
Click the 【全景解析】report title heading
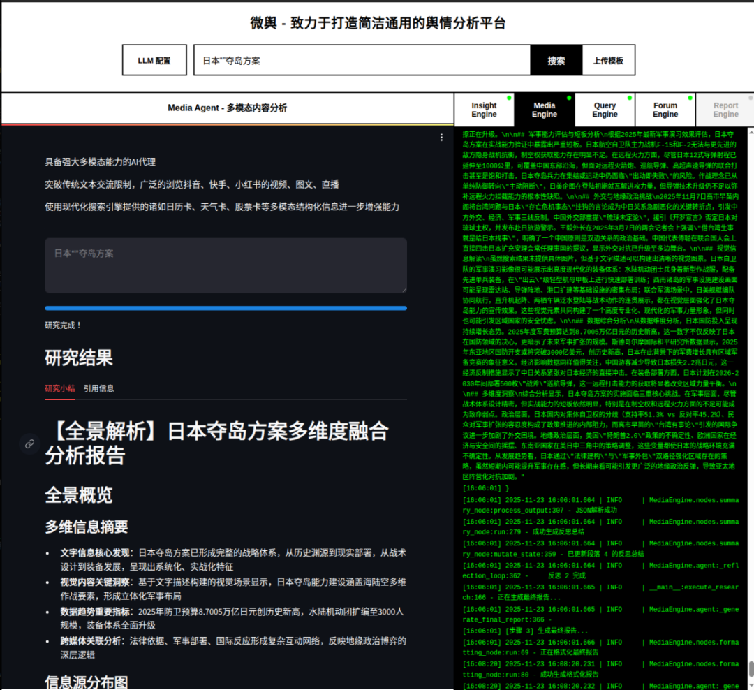[217, 443]
